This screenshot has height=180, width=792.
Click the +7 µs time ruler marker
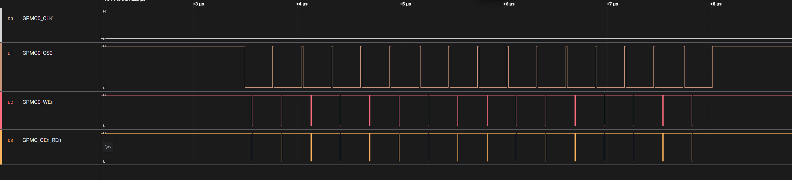tap(612, 4)
